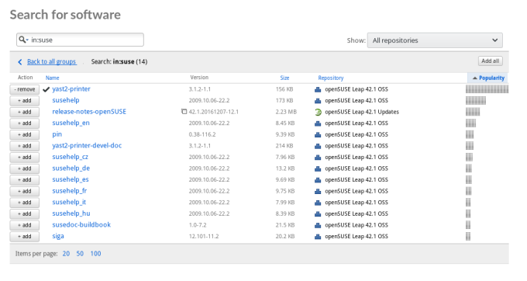Open the susehelp_it package link

click(69, 202)
